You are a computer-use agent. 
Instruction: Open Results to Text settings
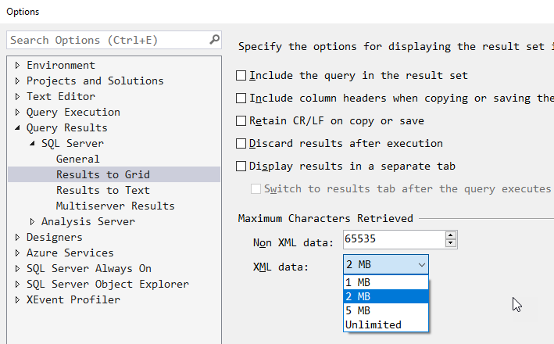point(103,190)
